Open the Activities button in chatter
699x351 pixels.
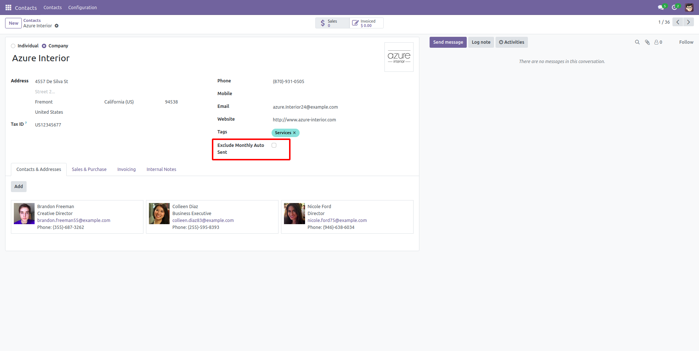pyautogui.click(x=512, y=42)
